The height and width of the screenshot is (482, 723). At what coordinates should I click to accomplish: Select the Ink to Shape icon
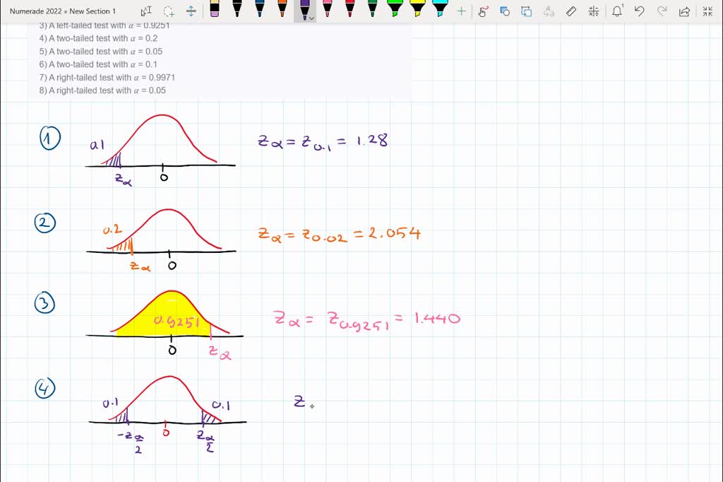point(503,11)
